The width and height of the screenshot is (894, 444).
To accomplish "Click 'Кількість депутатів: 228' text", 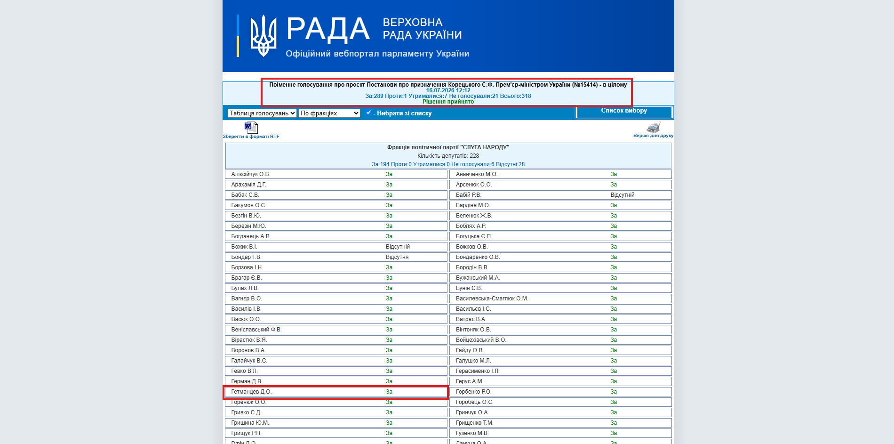I will click(x=448, y=156).
